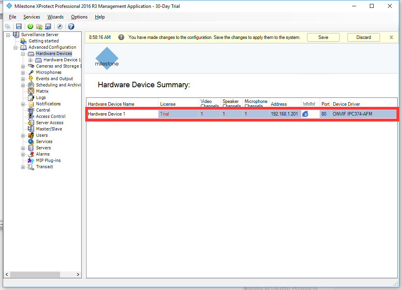
Task: Click the Scheduling and Archiving clock icon
Action: pyautogui.click(x=31, y=85)
